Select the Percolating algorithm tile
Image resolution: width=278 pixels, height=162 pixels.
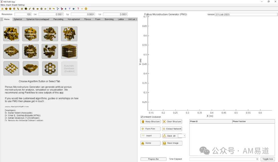[x=50, y=34]
